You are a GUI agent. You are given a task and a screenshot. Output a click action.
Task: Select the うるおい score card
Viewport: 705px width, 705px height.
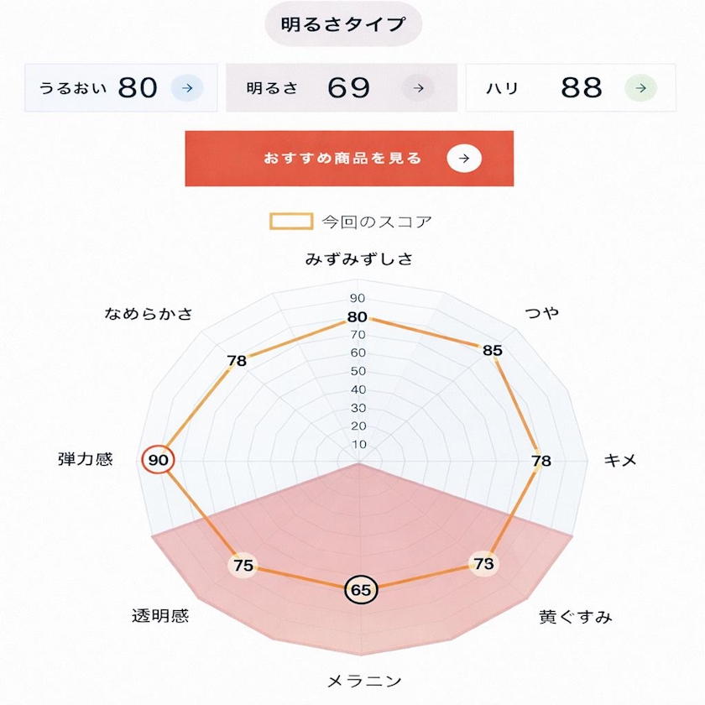[121, 87]
